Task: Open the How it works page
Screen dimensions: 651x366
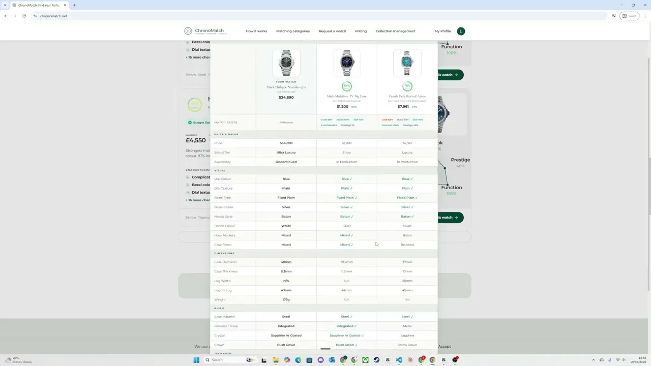Action: coord(256,31)
